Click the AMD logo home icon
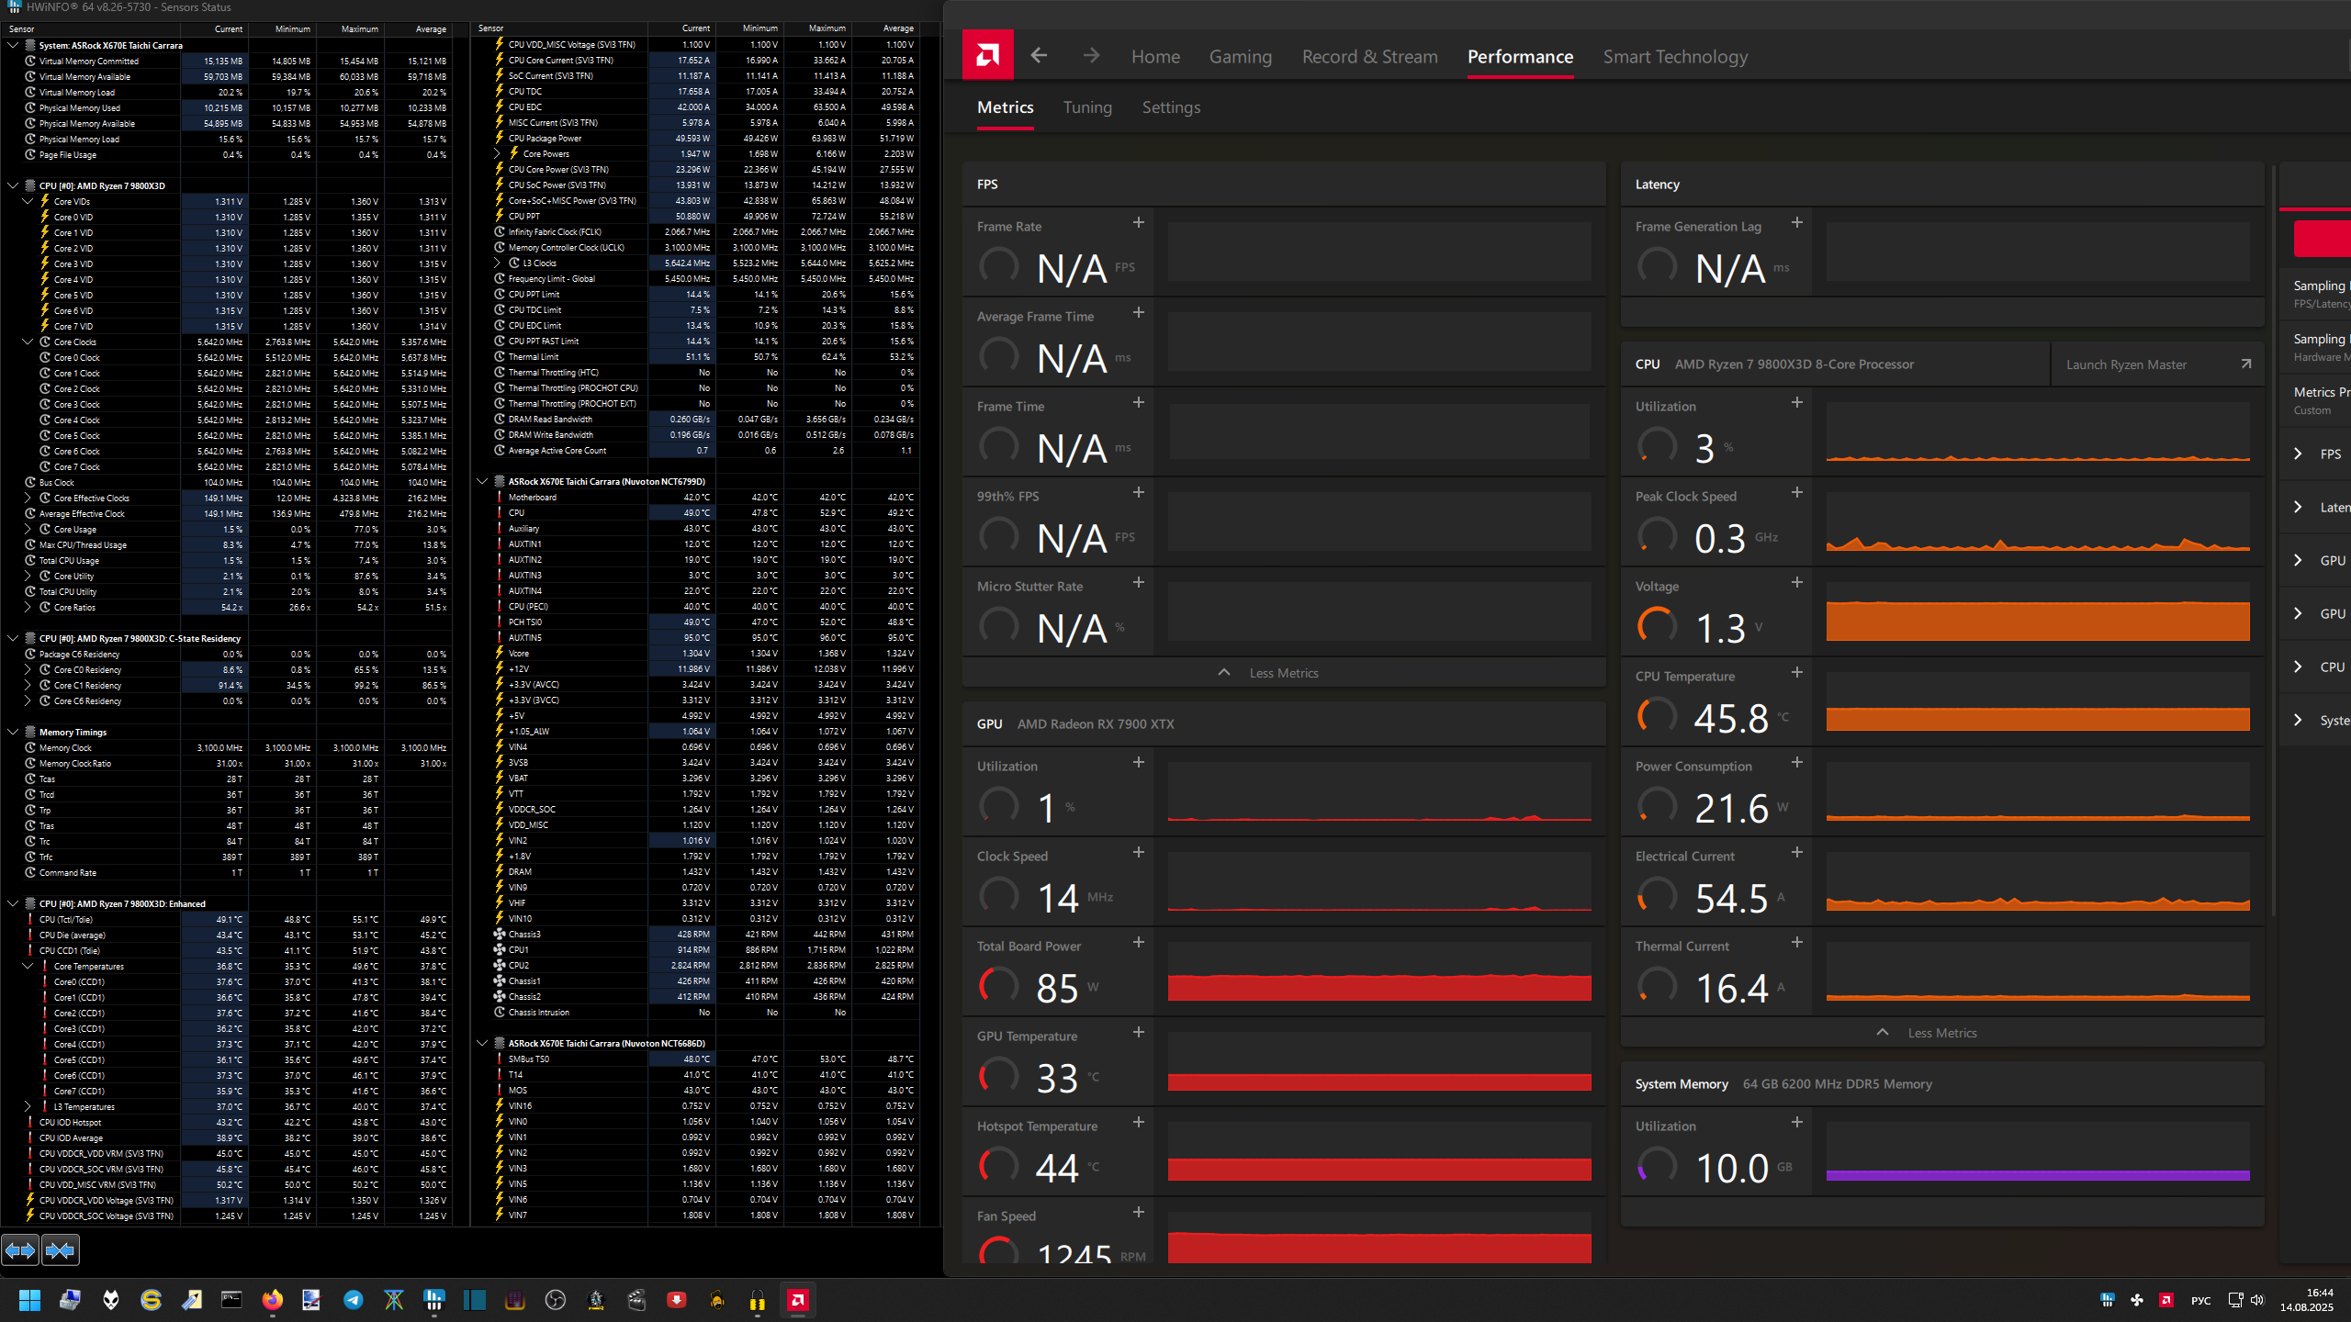 (x=987, y=56)
